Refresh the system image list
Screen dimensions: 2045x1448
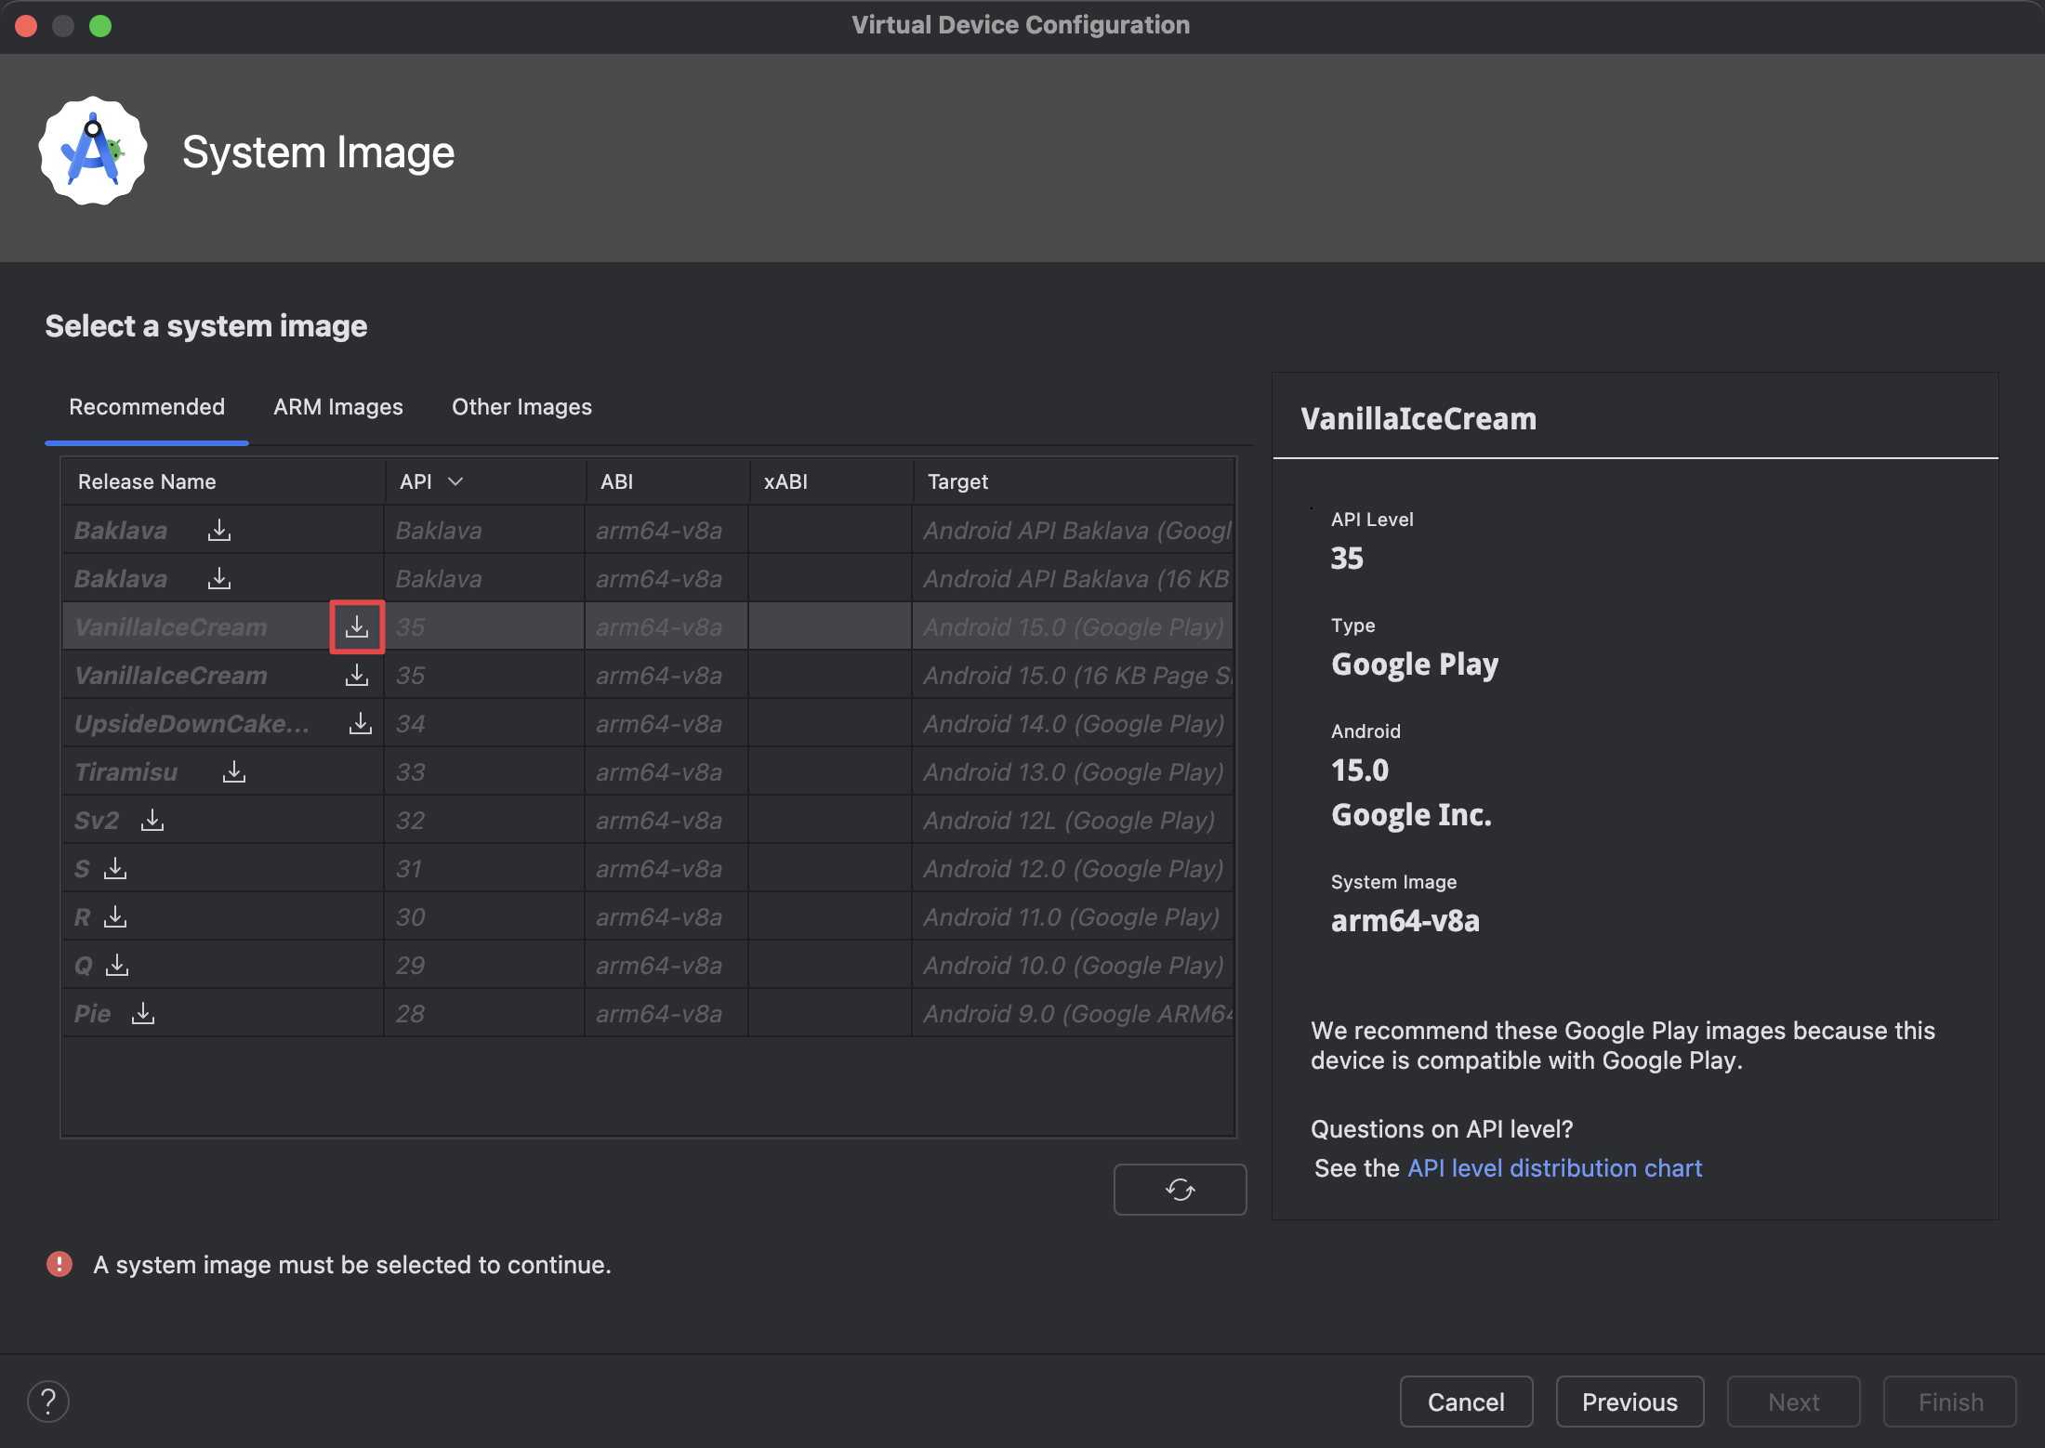pos(1179,1190)
